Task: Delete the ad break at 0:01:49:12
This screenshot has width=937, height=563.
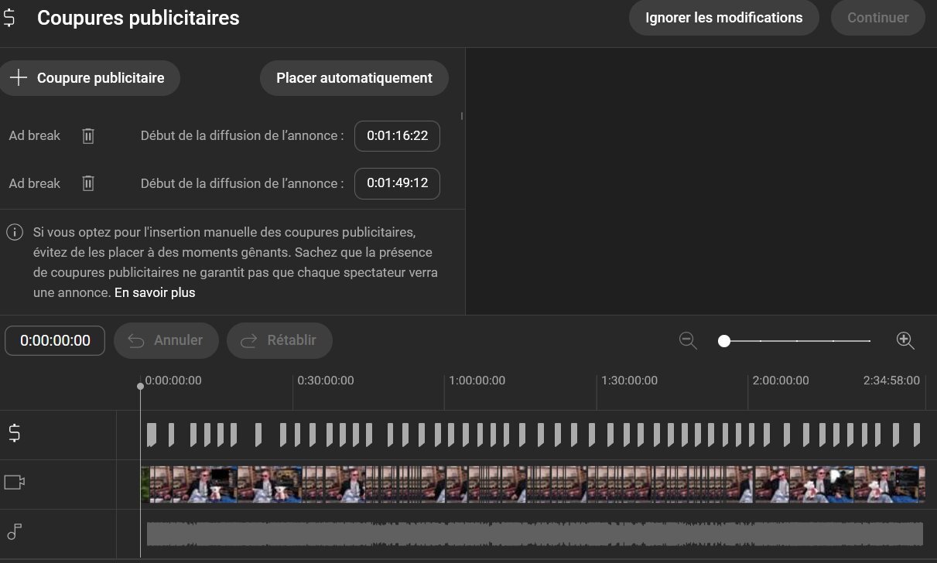Action: pyautogui.click(x=88, y=184)
